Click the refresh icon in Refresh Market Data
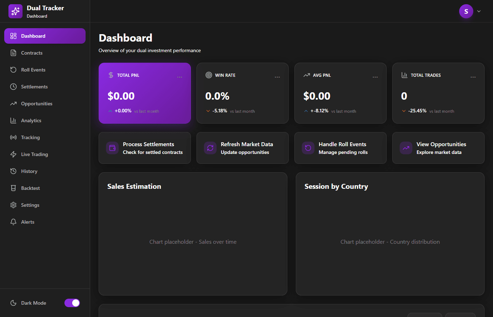 tap(210, 148)
